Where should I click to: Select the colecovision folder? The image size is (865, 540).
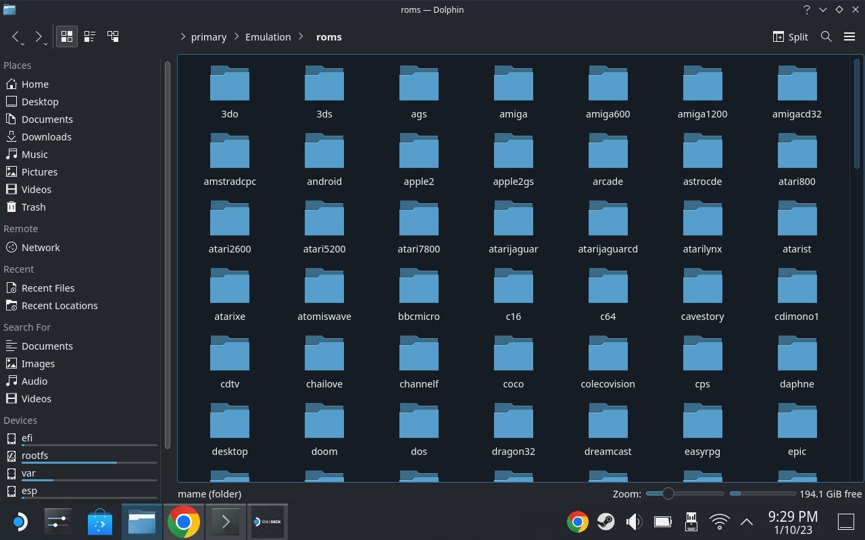pyautogui.click(x=608, y=362)
